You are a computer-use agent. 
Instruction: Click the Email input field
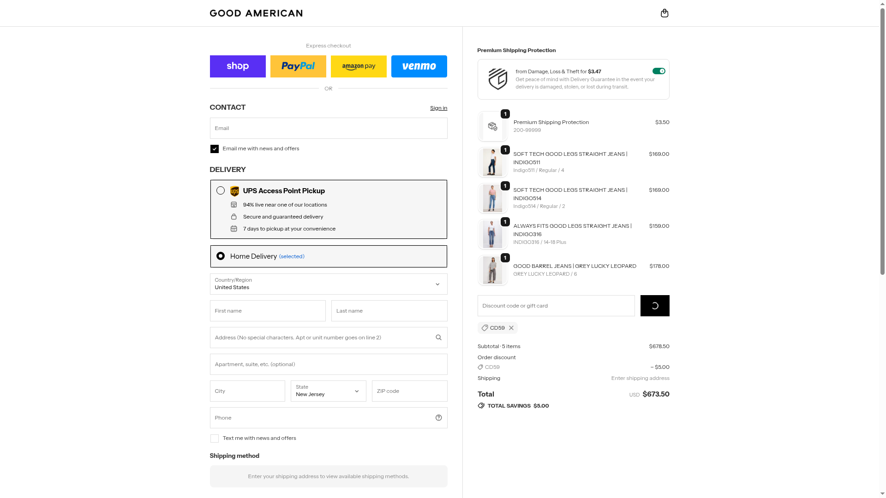click(328, 128)
